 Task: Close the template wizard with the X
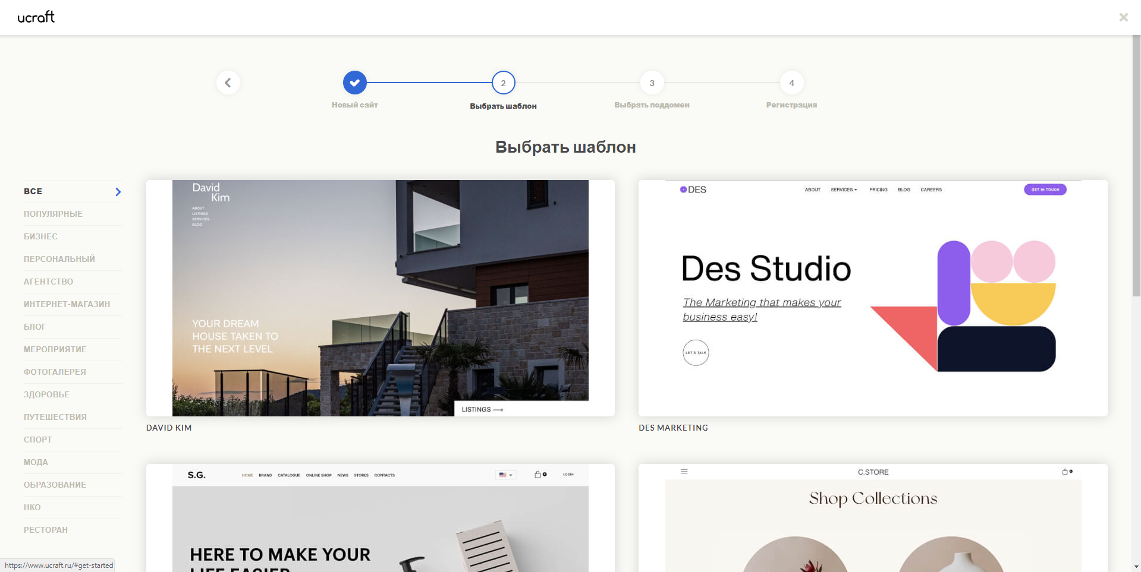point(1123,17)
